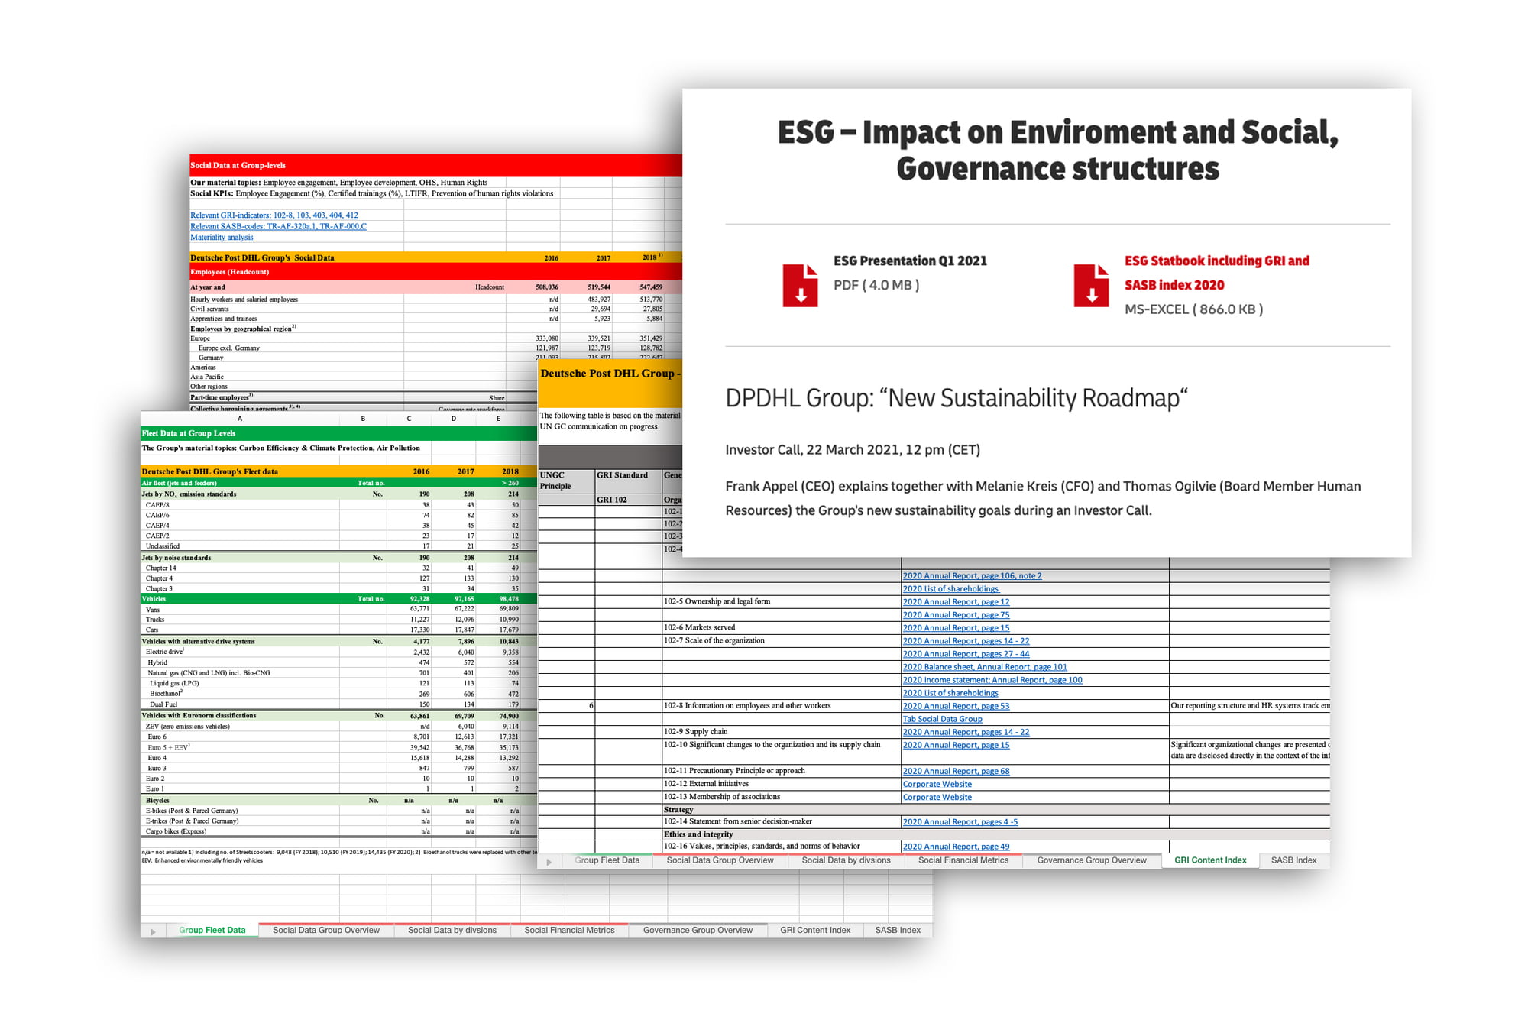Click the '102-5 Ownership and legal form' cell
This screenshot has height=1020, width=1528.
click(782, 602)
